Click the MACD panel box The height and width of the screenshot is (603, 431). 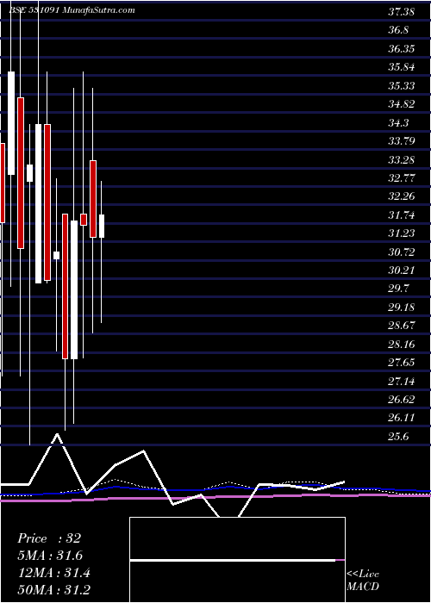pos(237,560)
